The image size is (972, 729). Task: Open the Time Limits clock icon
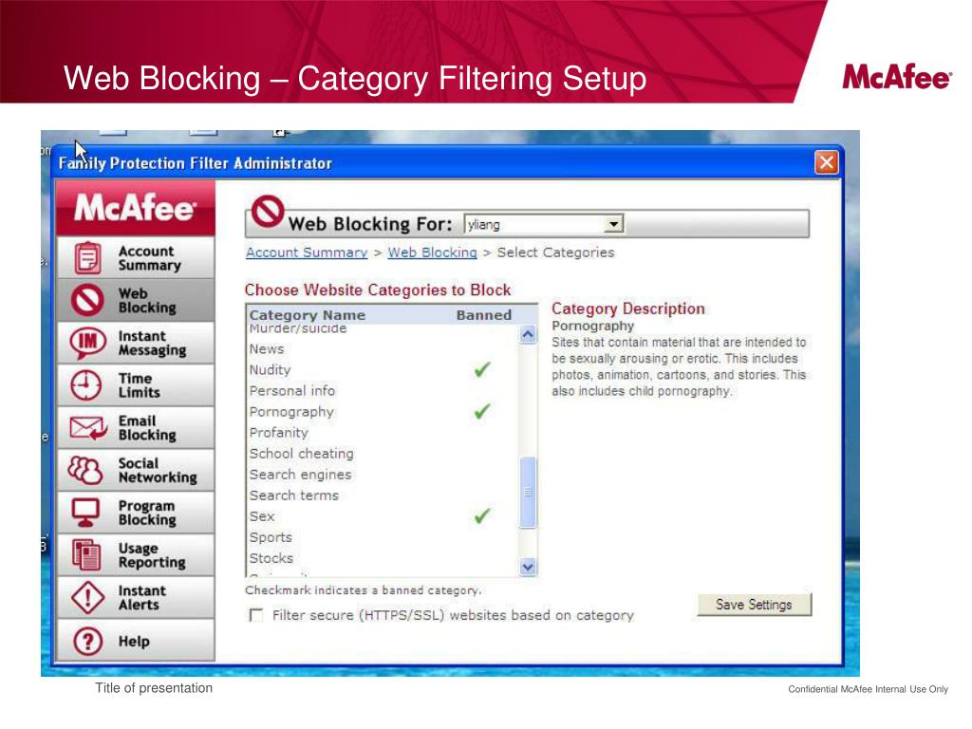(85, 385)
